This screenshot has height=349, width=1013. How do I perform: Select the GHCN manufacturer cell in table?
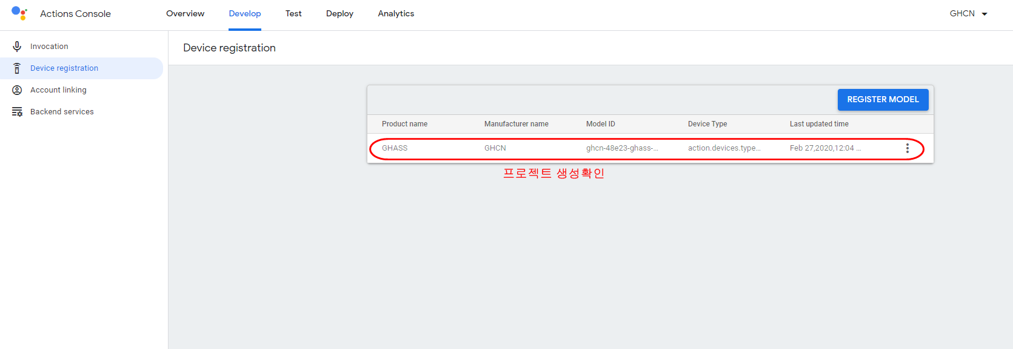[495, 148]
